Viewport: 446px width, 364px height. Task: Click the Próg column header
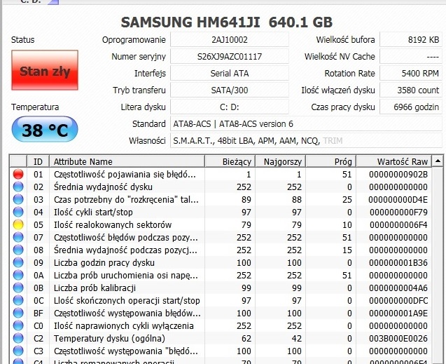(330, 161)
